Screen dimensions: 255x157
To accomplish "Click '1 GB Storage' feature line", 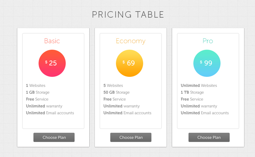I will [x=37, y=92].
